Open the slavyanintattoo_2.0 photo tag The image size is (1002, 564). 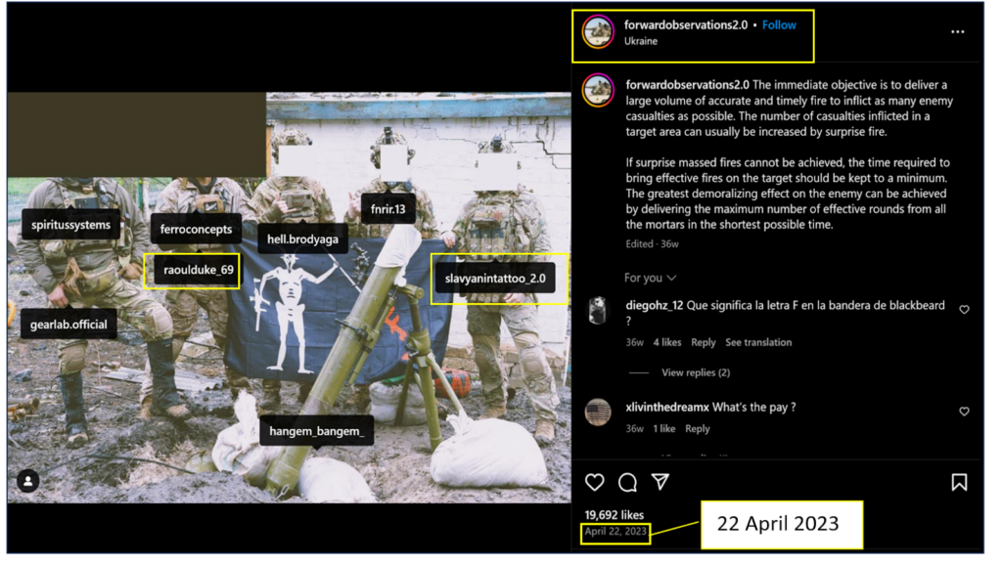pos(494,279)
